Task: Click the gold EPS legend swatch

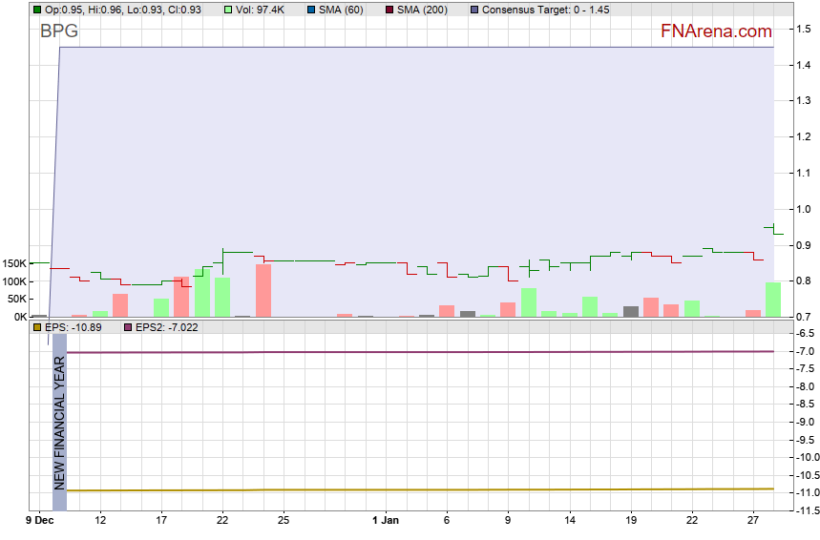Action: [37, 326]
